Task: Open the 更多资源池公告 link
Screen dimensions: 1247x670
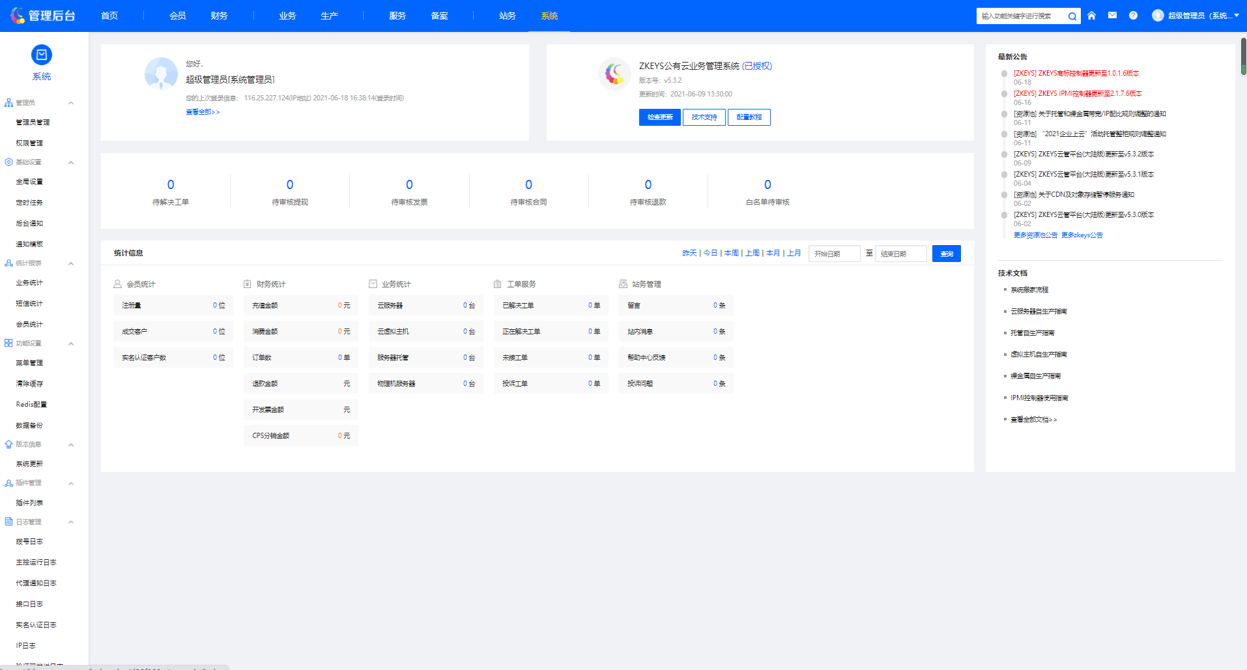Action: [1035, 235]
